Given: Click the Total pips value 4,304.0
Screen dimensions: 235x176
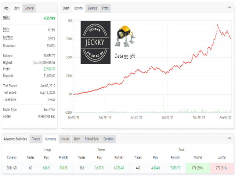Looking at the screenshot, I should [156, 168].
